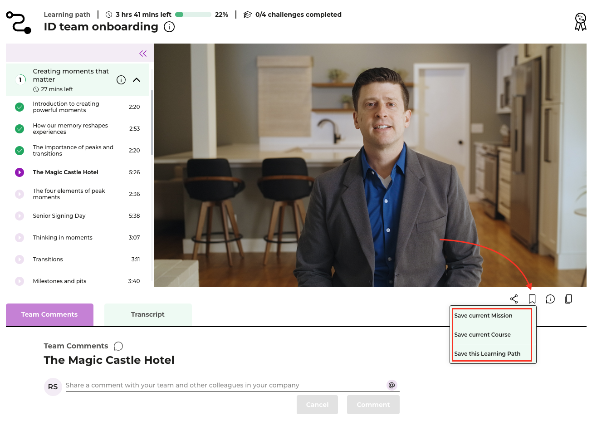Open lesson Introduction to creating powerful moments
This screenshot has width=597, height=421.
(78, 107)
